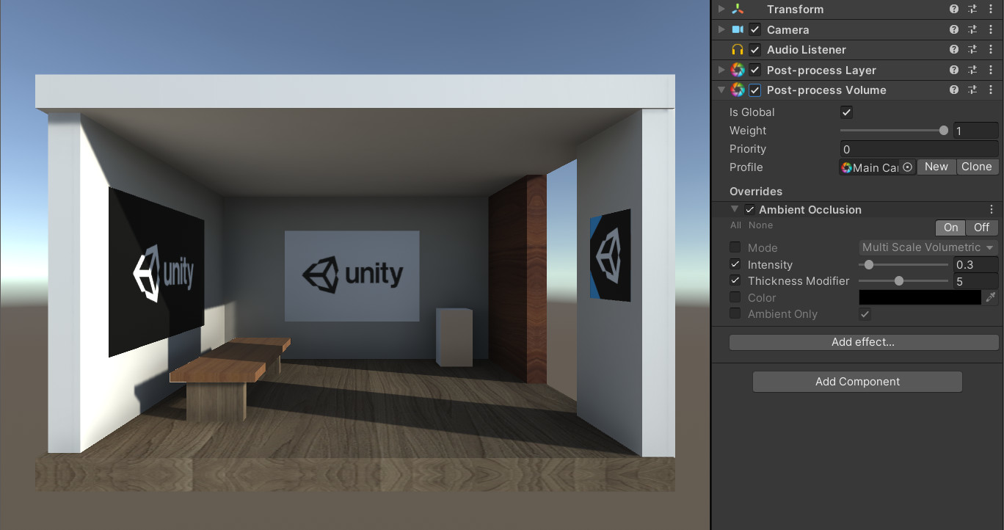This screenshot has width=1004, height=530.
Task: Disable the Post-process Layer checkbox
Action: (x=755, y=70)
